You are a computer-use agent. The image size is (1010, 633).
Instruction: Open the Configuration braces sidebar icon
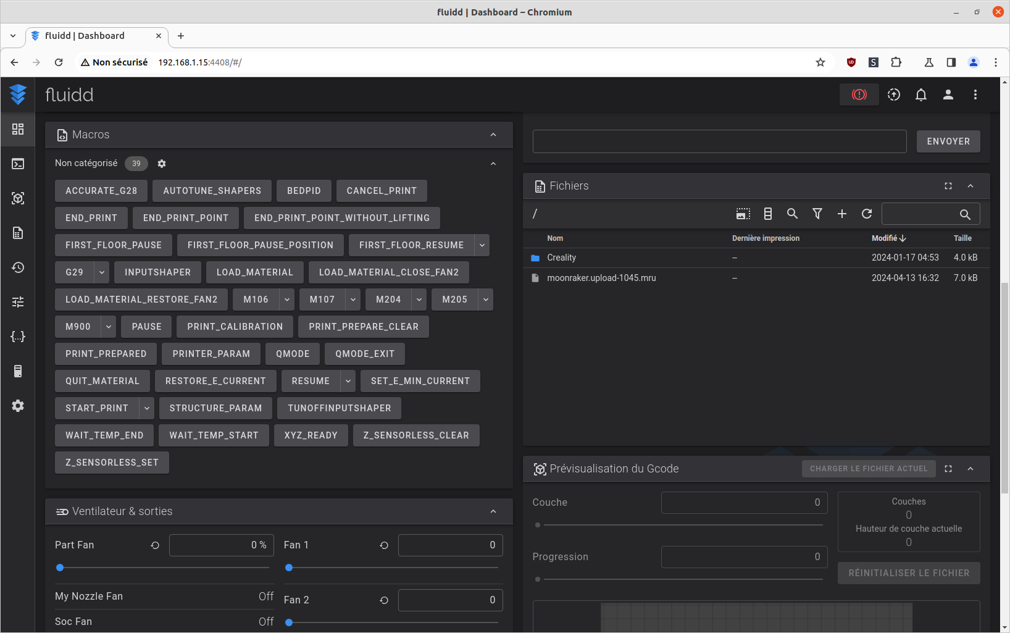pyautogui.click(x=18, y=337)
